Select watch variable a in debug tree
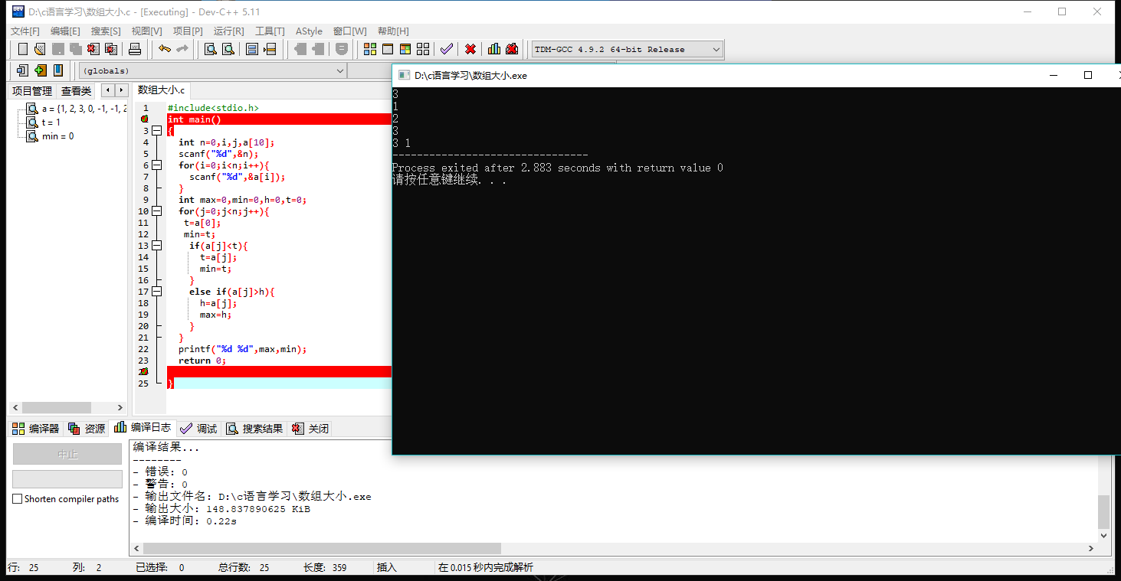This screenshot has width=1121, height=581. [77, 109]
